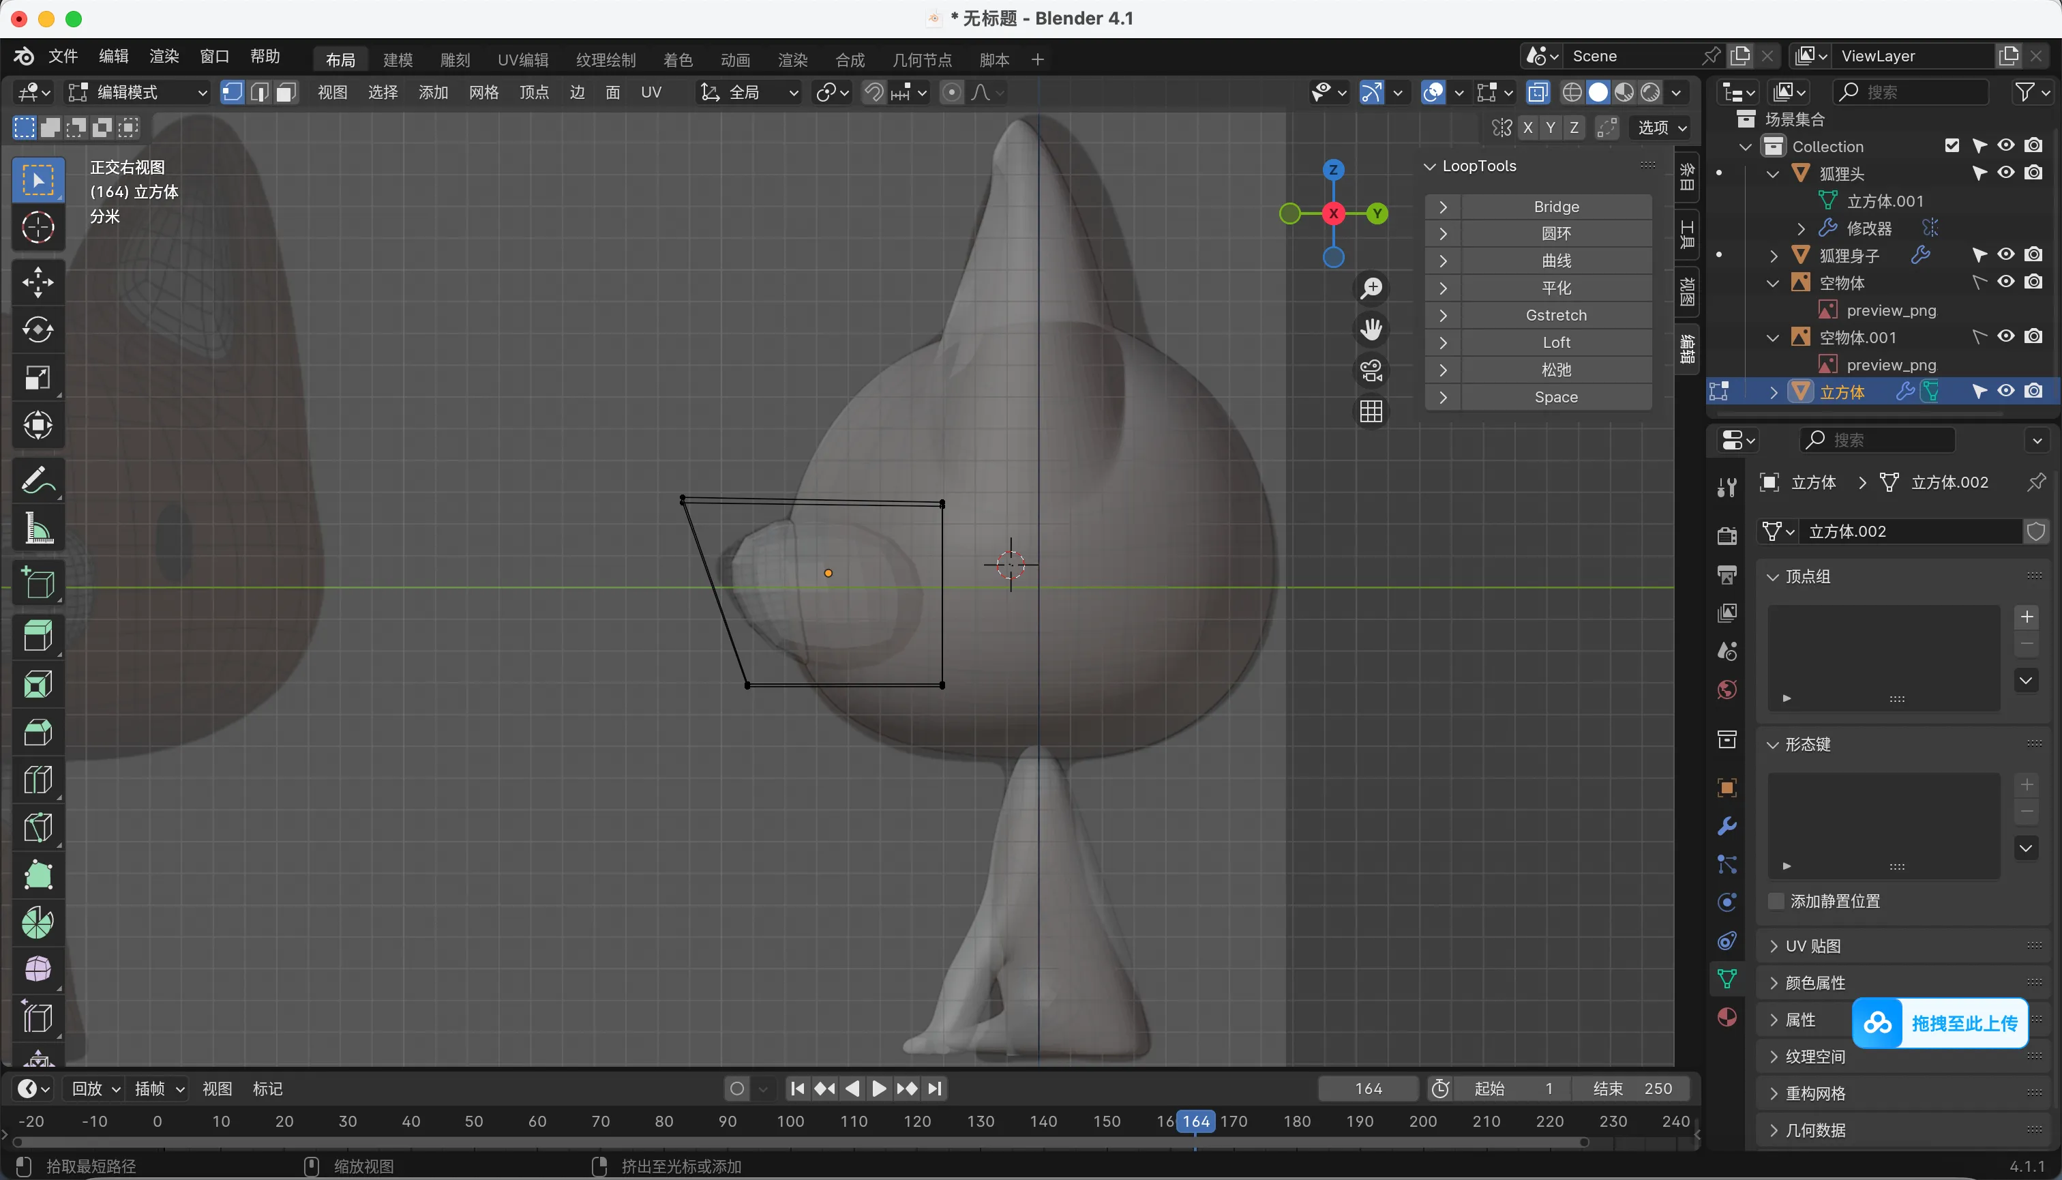Open the Modifiers wrench properties tab

tap(1727, 826)
